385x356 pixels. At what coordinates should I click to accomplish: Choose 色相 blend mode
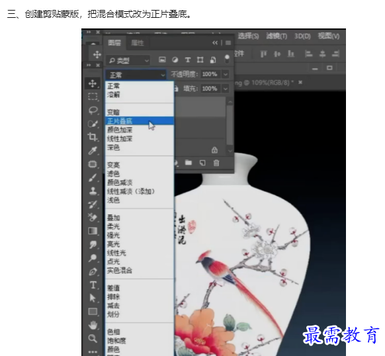(x=140, y=332)
